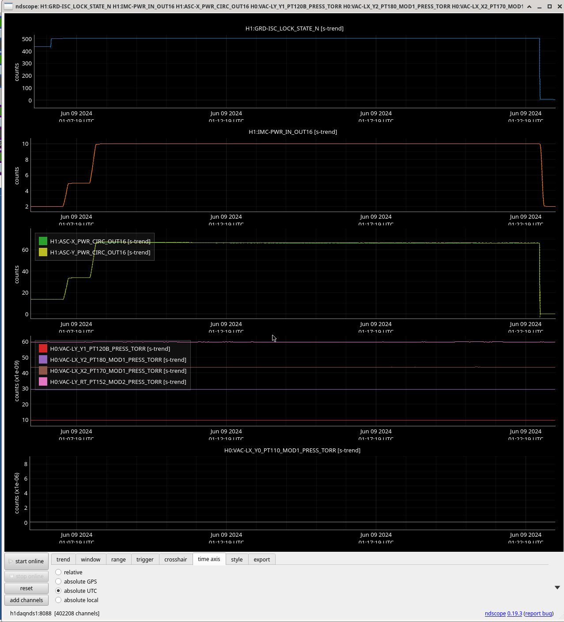Click the yellow ASC-Y_PWR_CIRC legend swatch
Screen dimensions: 564x622
(43, 252)
